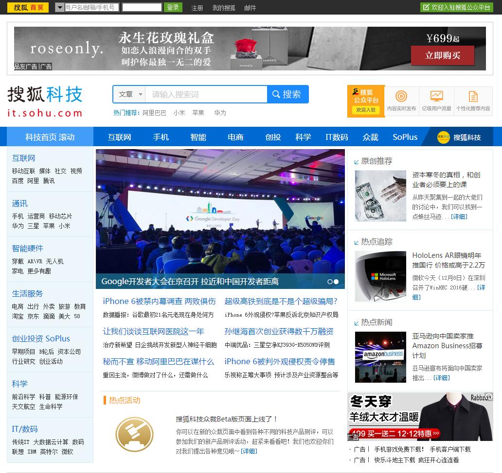Click the 内容实时发布 target icon
This screenshot has height=473, width=502.
tap(401, 96)
